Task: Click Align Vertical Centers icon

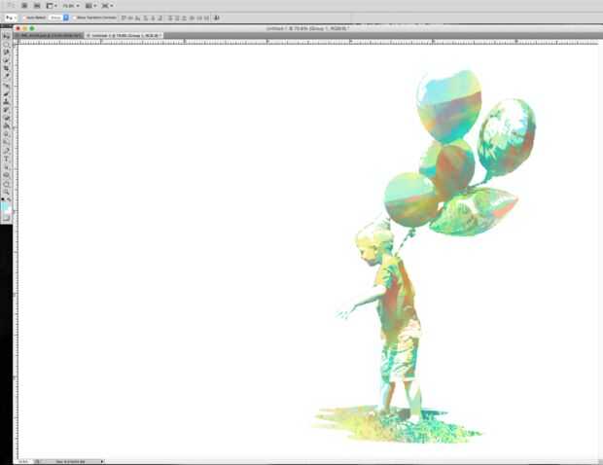Action: tap(131, 18)
